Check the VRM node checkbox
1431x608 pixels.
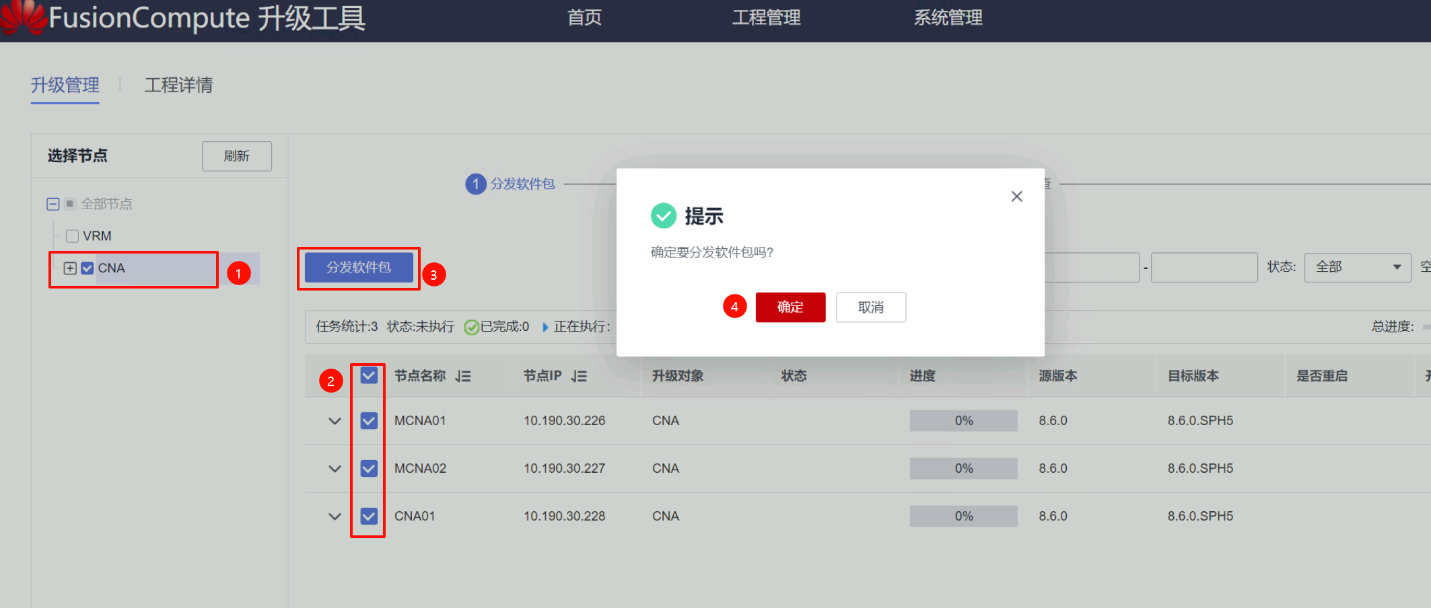(72, 236)
